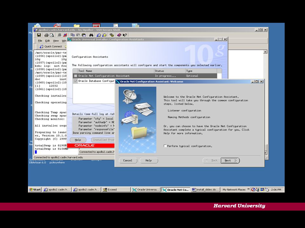The height and width of the screenshot is (228, 305).
Task: Open the File menu in SSH Secure Shell
Action: [40, 41]
